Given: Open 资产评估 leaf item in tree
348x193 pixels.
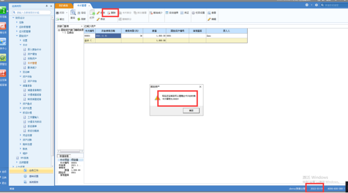Looking at the screenshot, I should 32,81.
